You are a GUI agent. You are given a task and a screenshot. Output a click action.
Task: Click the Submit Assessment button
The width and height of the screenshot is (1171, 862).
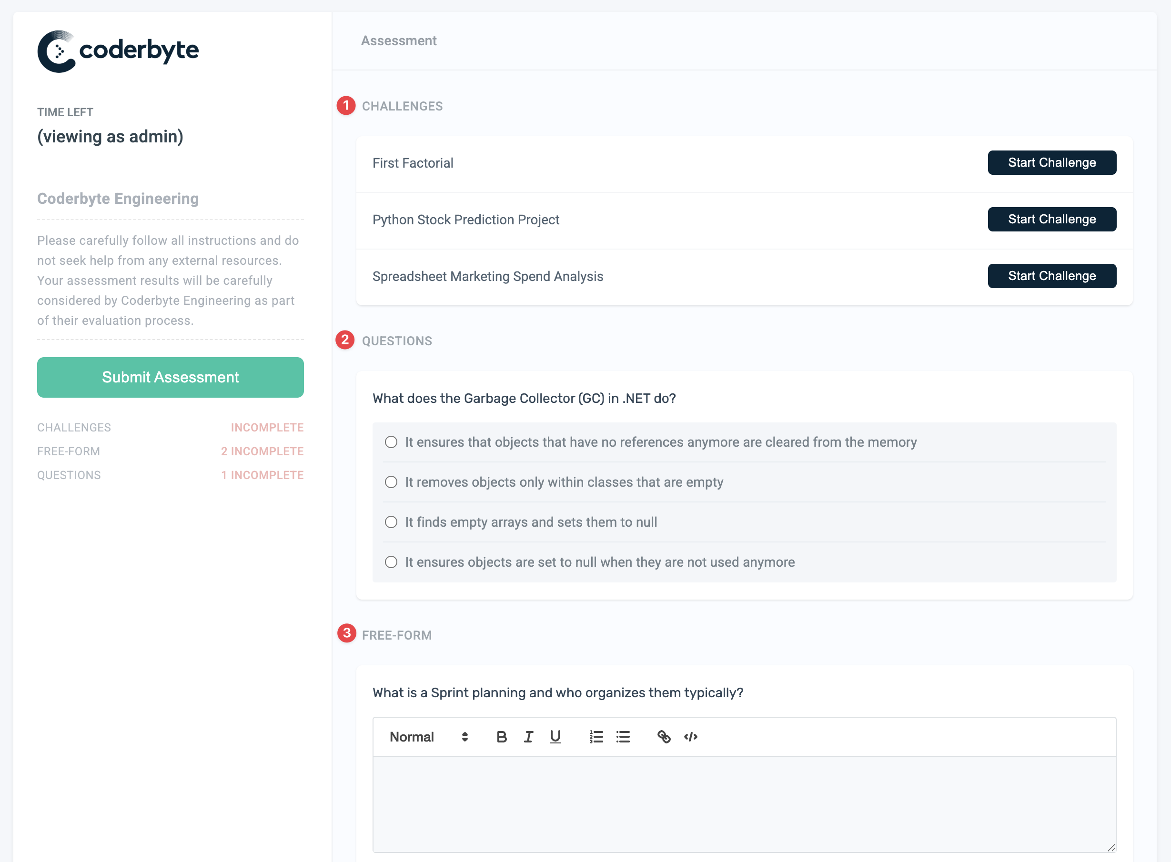click(170, 377)
